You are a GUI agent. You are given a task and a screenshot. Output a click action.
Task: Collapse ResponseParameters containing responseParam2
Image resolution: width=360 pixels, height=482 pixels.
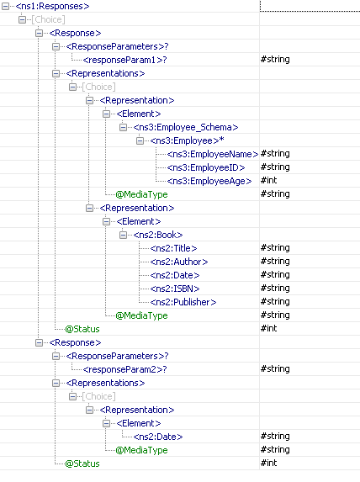click(x=56, y=357)
